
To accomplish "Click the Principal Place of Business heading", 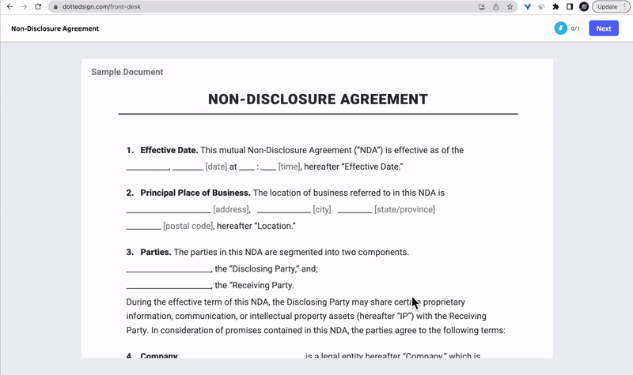I will (x=195, y=193).
